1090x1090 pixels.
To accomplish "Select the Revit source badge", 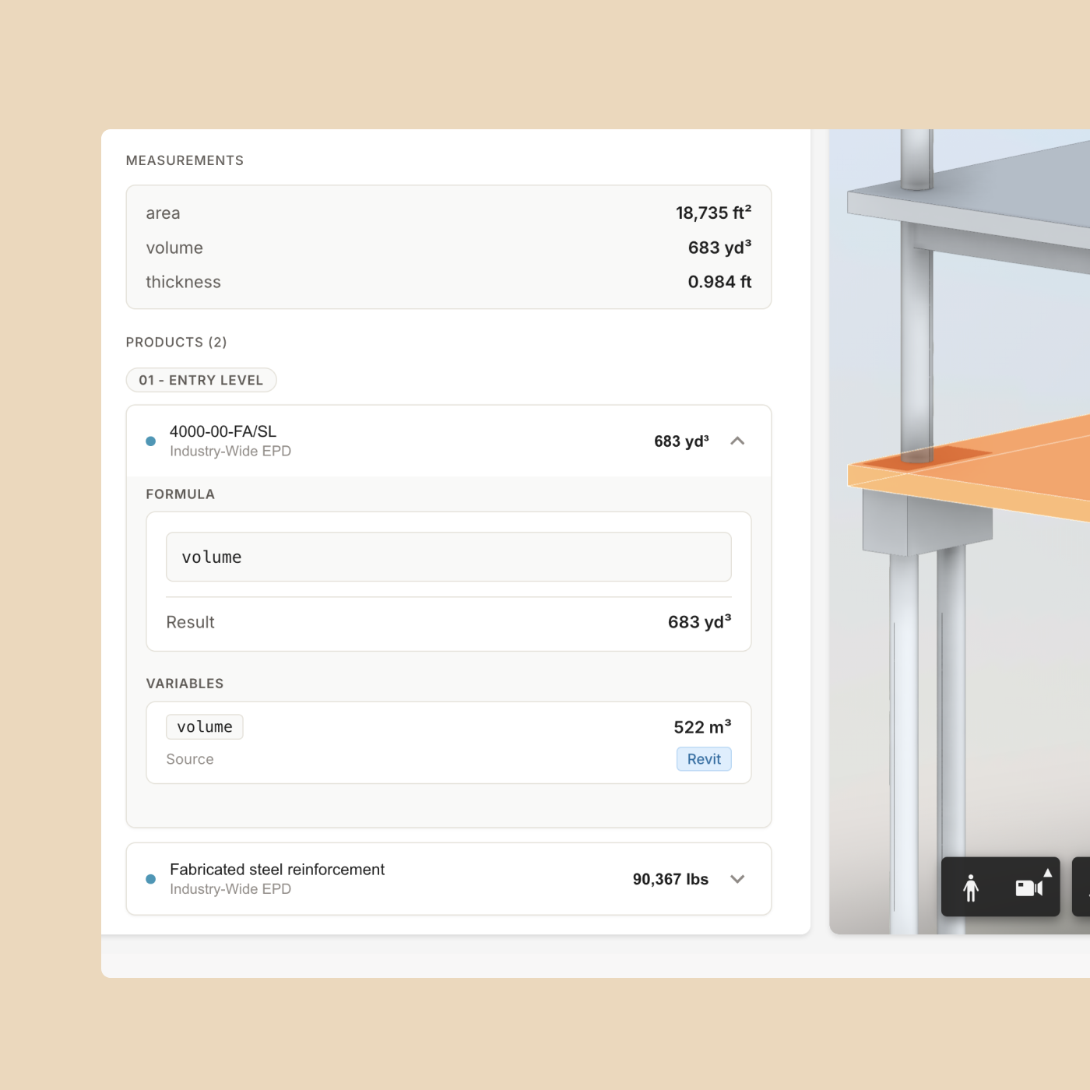I will coord(704,759).
